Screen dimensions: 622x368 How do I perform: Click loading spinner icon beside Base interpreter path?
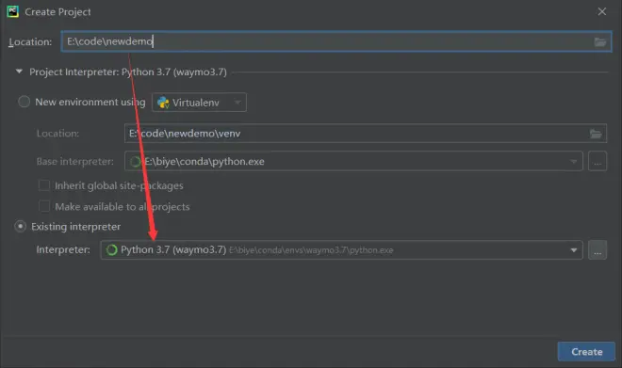(x=136, y=161)
